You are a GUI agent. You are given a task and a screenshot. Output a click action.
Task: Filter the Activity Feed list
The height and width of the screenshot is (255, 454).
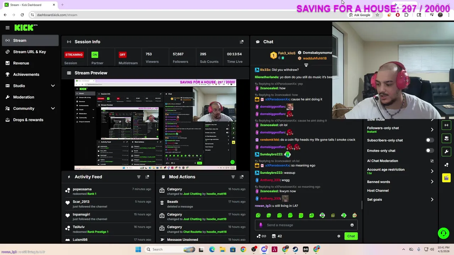click(x=139, y=177)
